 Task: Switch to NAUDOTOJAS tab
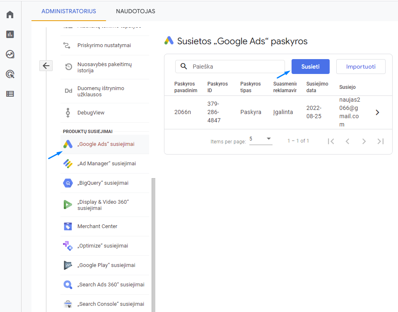(135, 11)
